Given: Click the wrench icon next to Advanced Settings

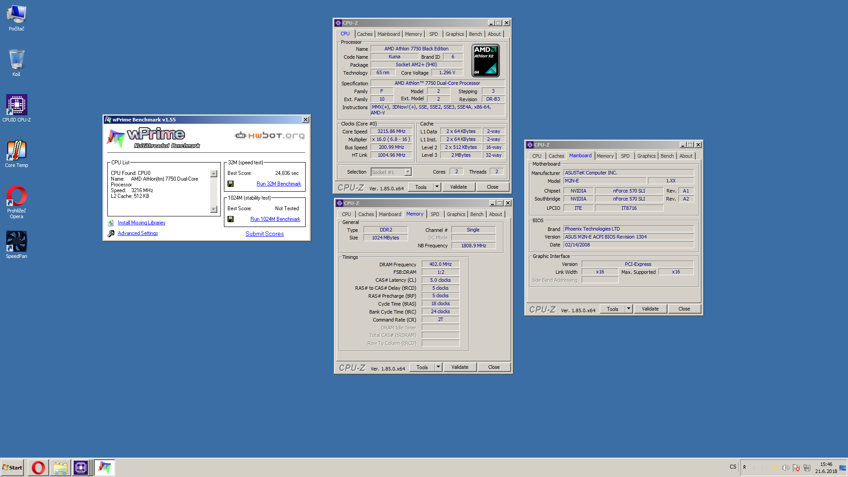Looking at the screenshot, I should 111,233.
